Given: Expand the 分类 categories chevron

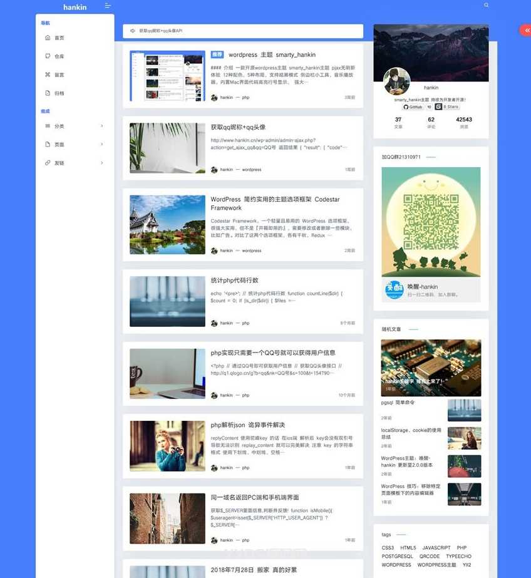Looking at the screenshot, I should click(x=101, y=126).
